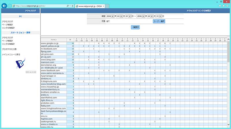Screen dimensions: 231x129
Task: Click the コーナー選択 button
Action: 159,21
